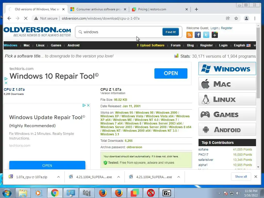This screenshot has width=264, height=198.
Task: Click the Login link beside Welcome Guest
Action: coord(214,28)
